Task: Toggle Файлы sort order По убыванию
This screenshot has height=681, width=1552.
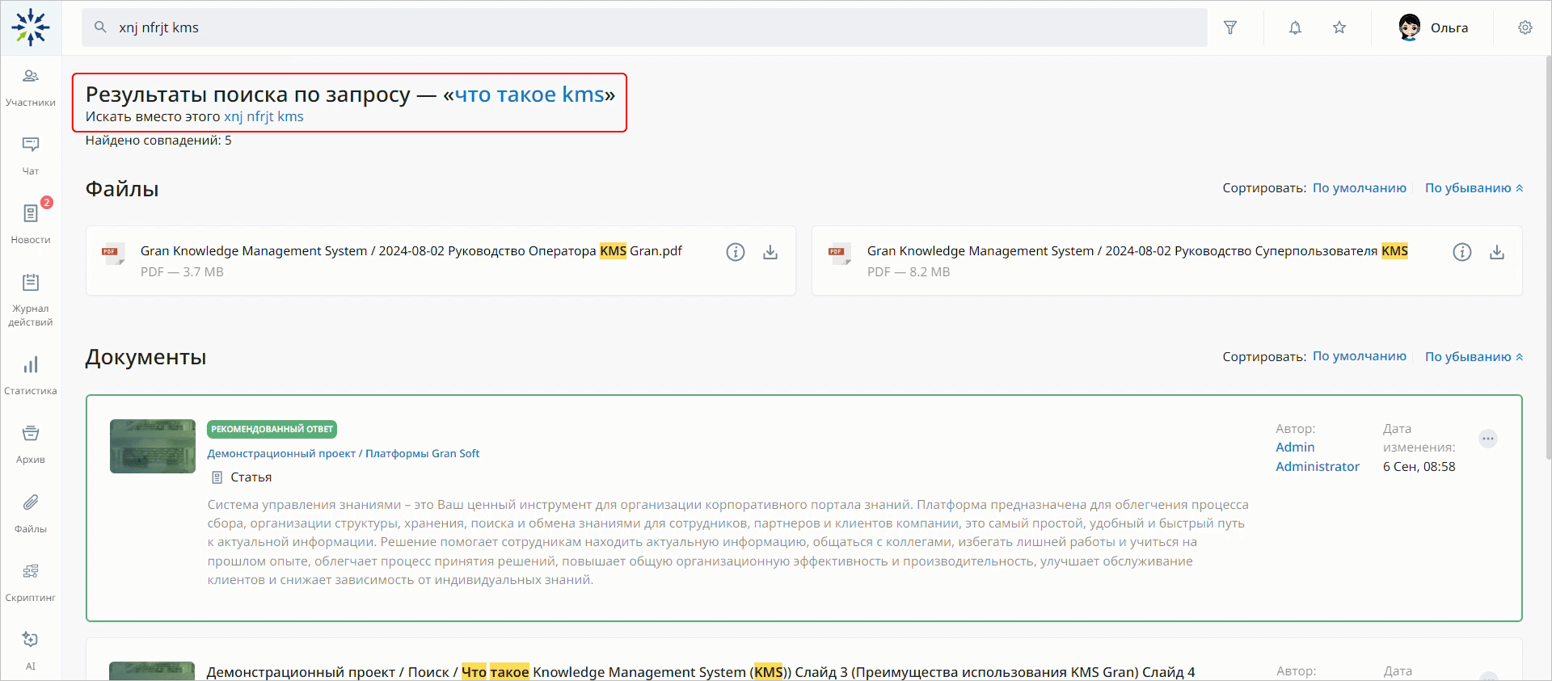Action: pos(1474,187)
